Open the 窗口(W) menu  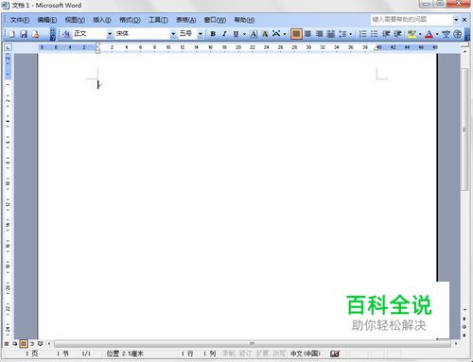(215, 20)
